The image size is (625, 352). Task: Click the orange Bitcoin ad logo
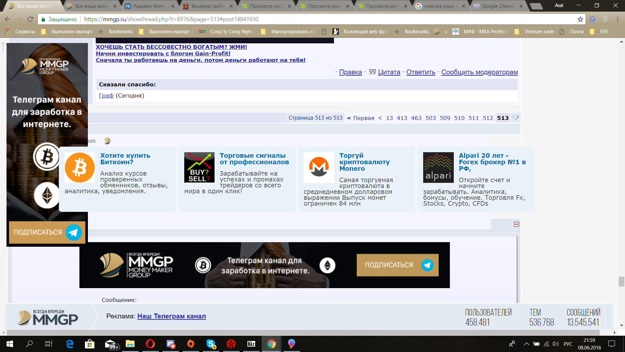click(80, 168)
